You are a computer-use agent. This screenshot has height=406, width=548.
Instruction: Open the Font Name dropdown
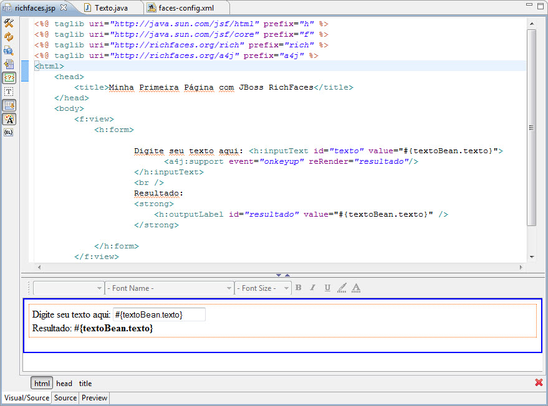point(170,288)
